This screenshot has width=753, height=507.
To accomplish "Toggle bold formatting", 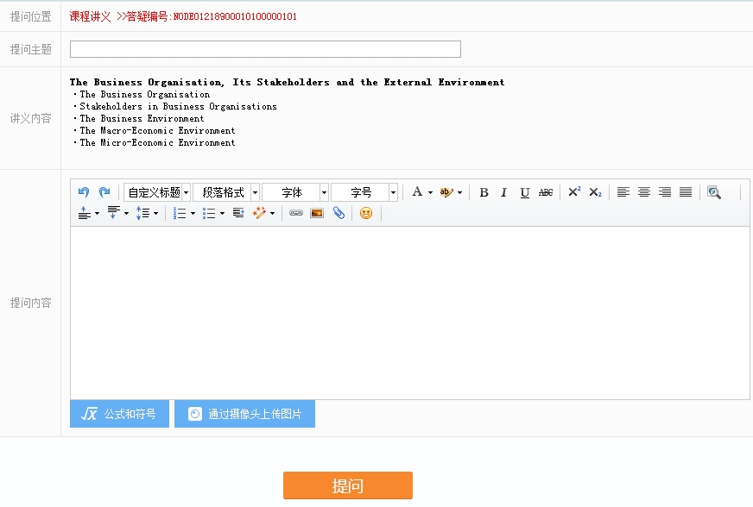I will 484,192.
